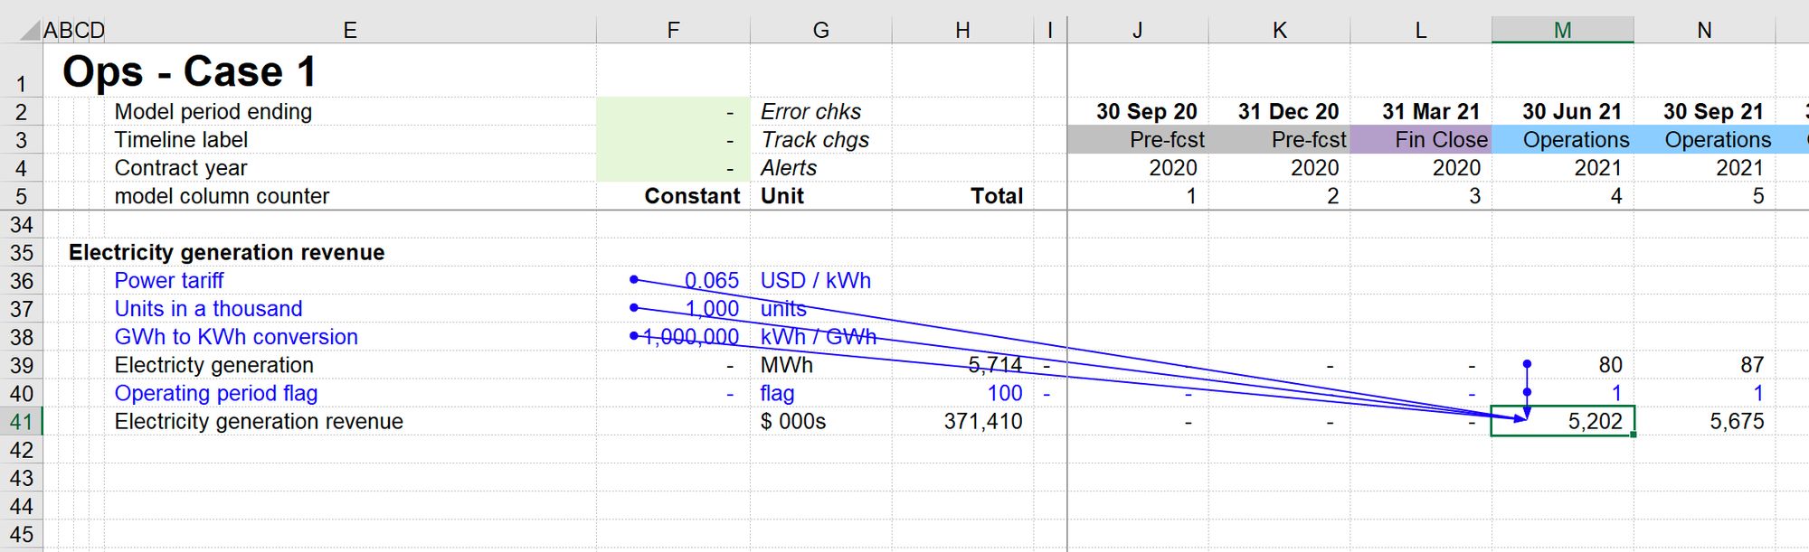Image resolution: width=1809 pixels, height=552 pixels.
Task: Select row 39 header
Action: click(21, 366)
